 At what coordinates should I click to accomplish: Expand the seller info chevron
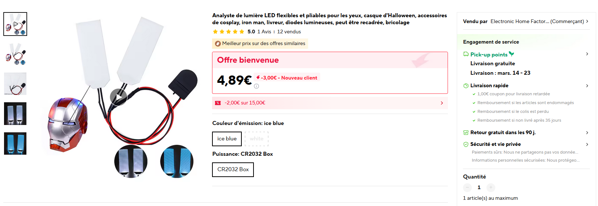point(587,21)
